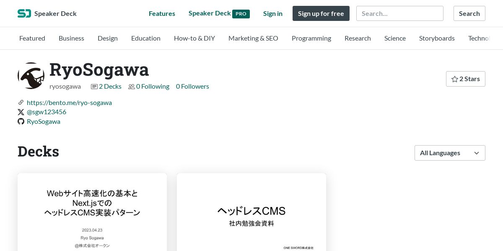
Task: Open RyoSogawa's profile avatar
Action: pyautogui.click(x=31, y=76)
